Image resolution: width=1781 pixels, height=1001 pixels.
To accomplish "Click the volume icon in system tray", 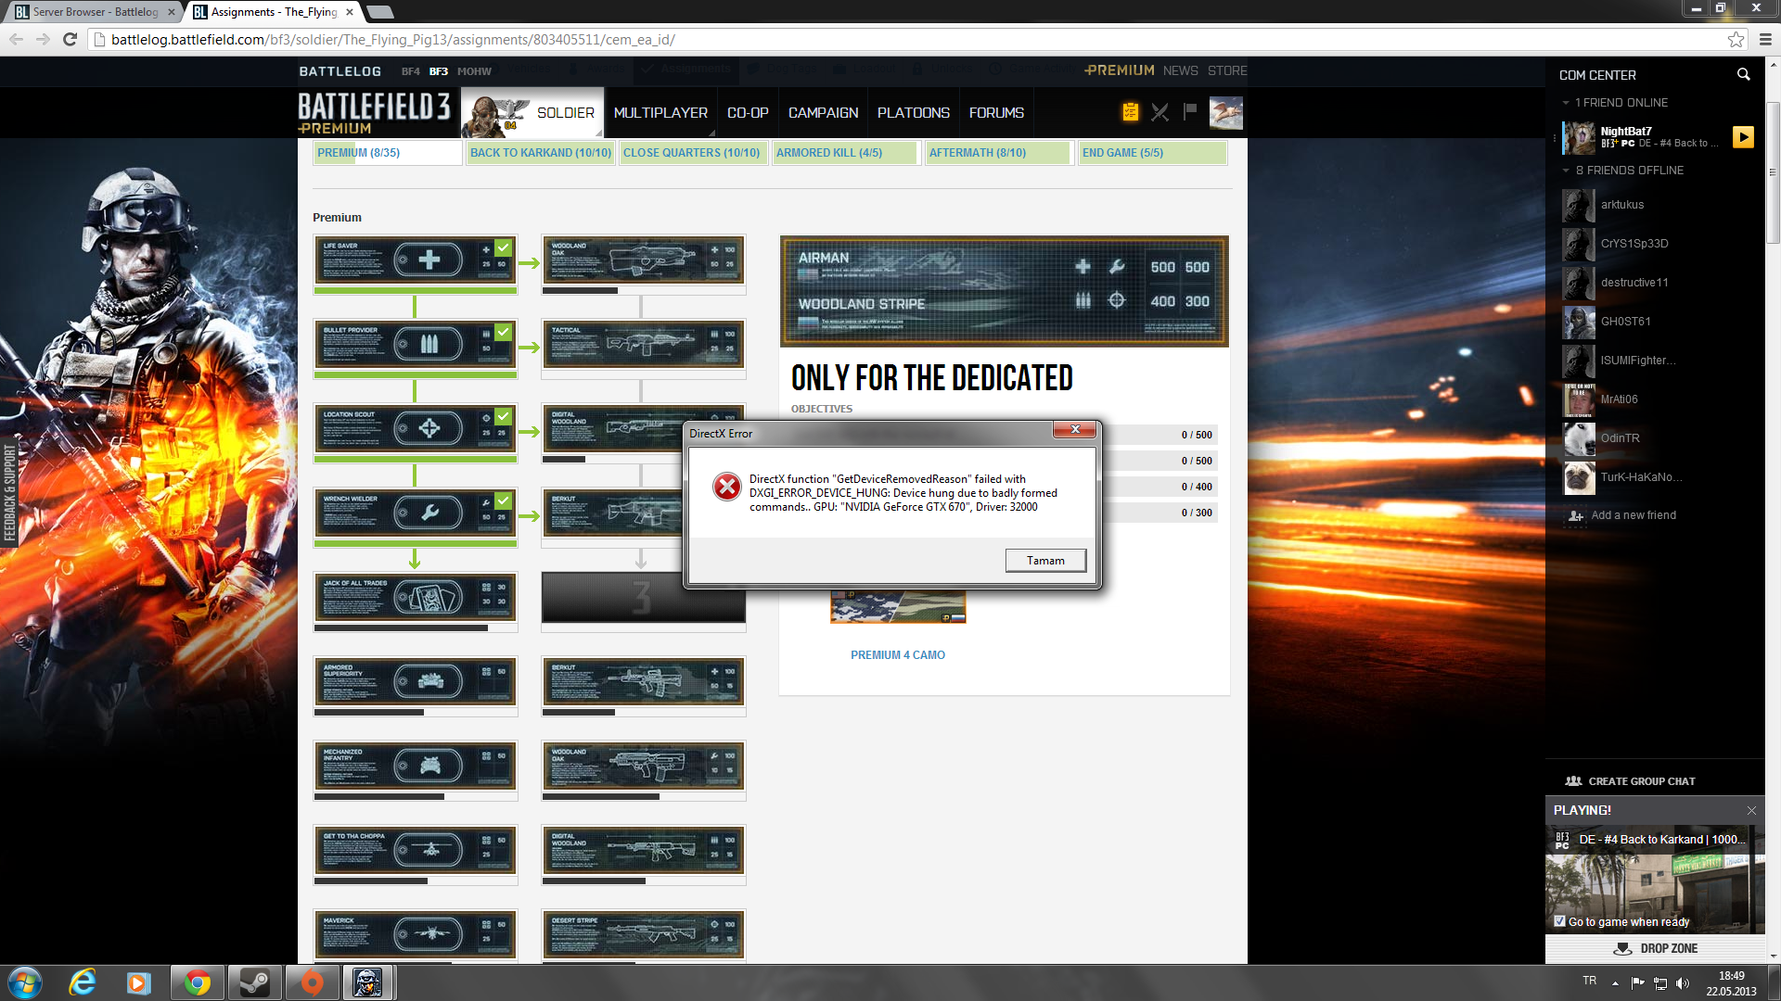I will coord(1683,983).
